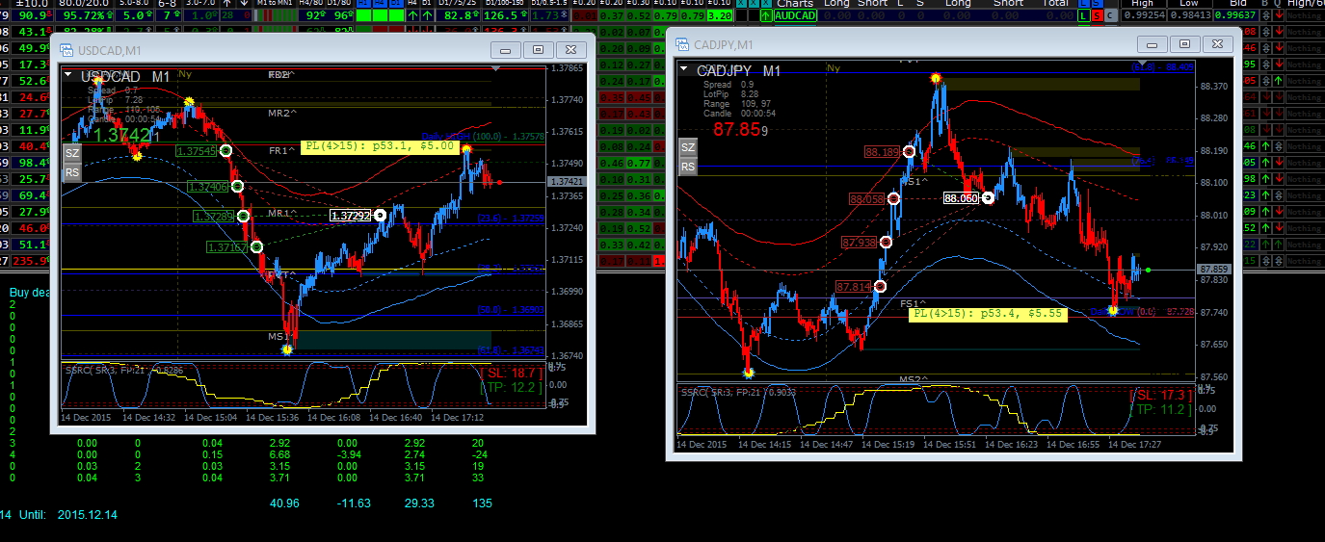The height and width of the screenshot is (542, 1325).
Task: Click green up B arrow in row 46
Action: pos(1265,146)
